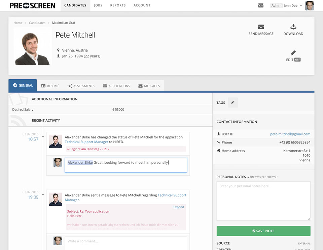Open the Account menu
Screen dimensions: 323x250
click(x=142, y=6)
